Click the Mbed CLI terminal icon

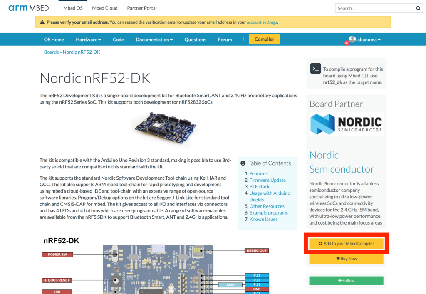[x=315, y=69]
